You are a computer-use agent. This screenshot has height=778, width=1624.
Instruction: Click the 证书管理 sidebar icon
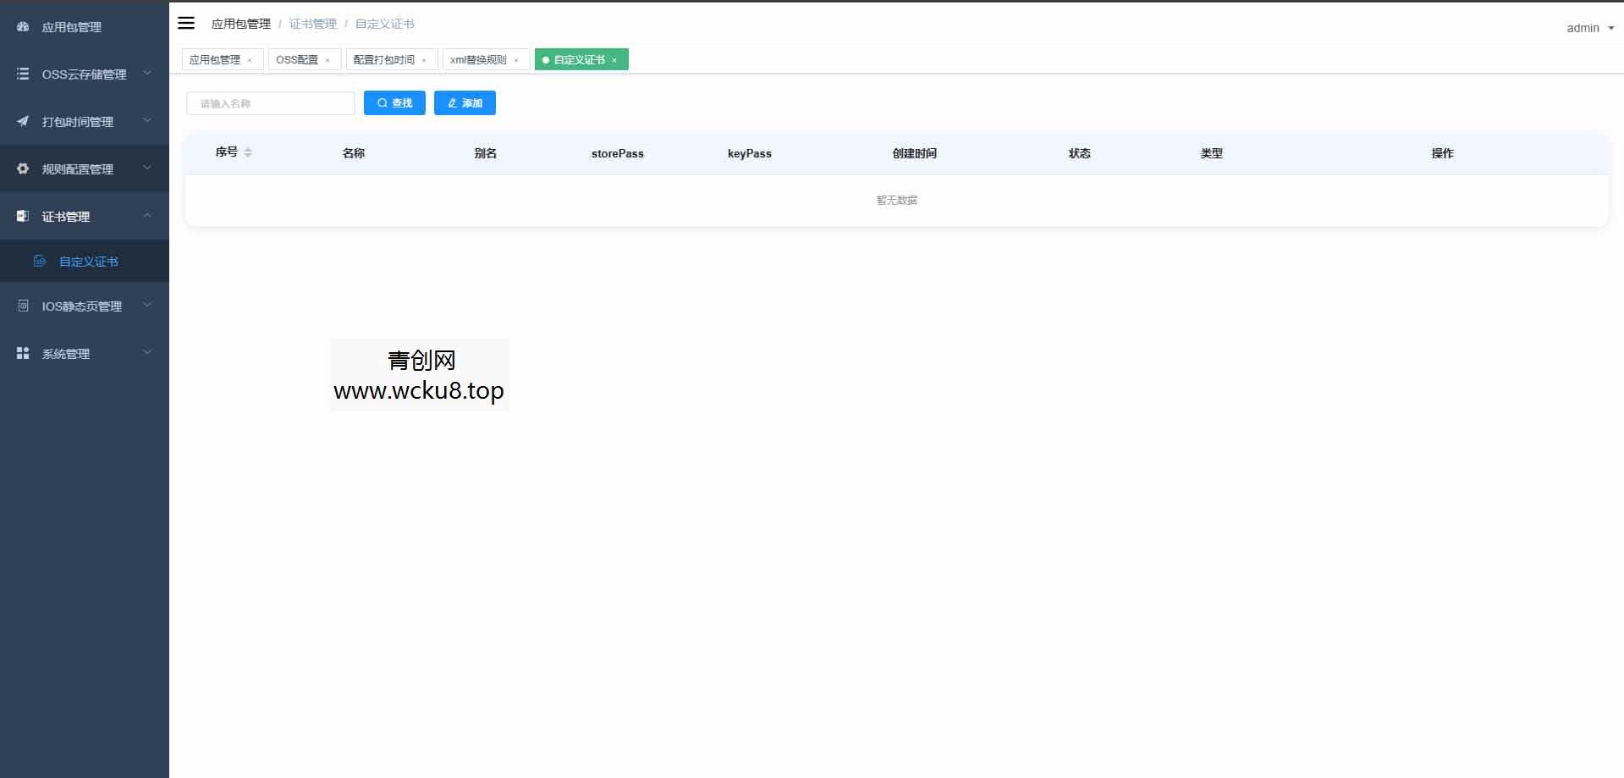[23, 217]
